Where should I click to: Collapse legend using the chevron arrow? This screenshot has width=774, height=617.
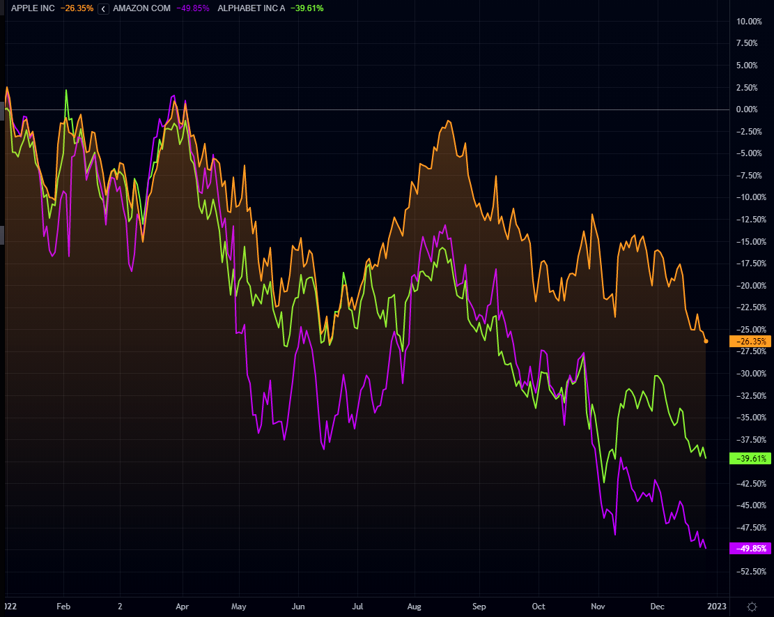103,9
